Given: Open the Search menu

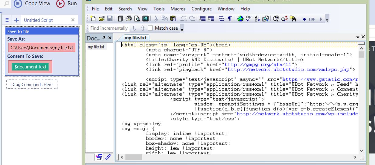Looking at the screenshot, I should pos(125,9).
